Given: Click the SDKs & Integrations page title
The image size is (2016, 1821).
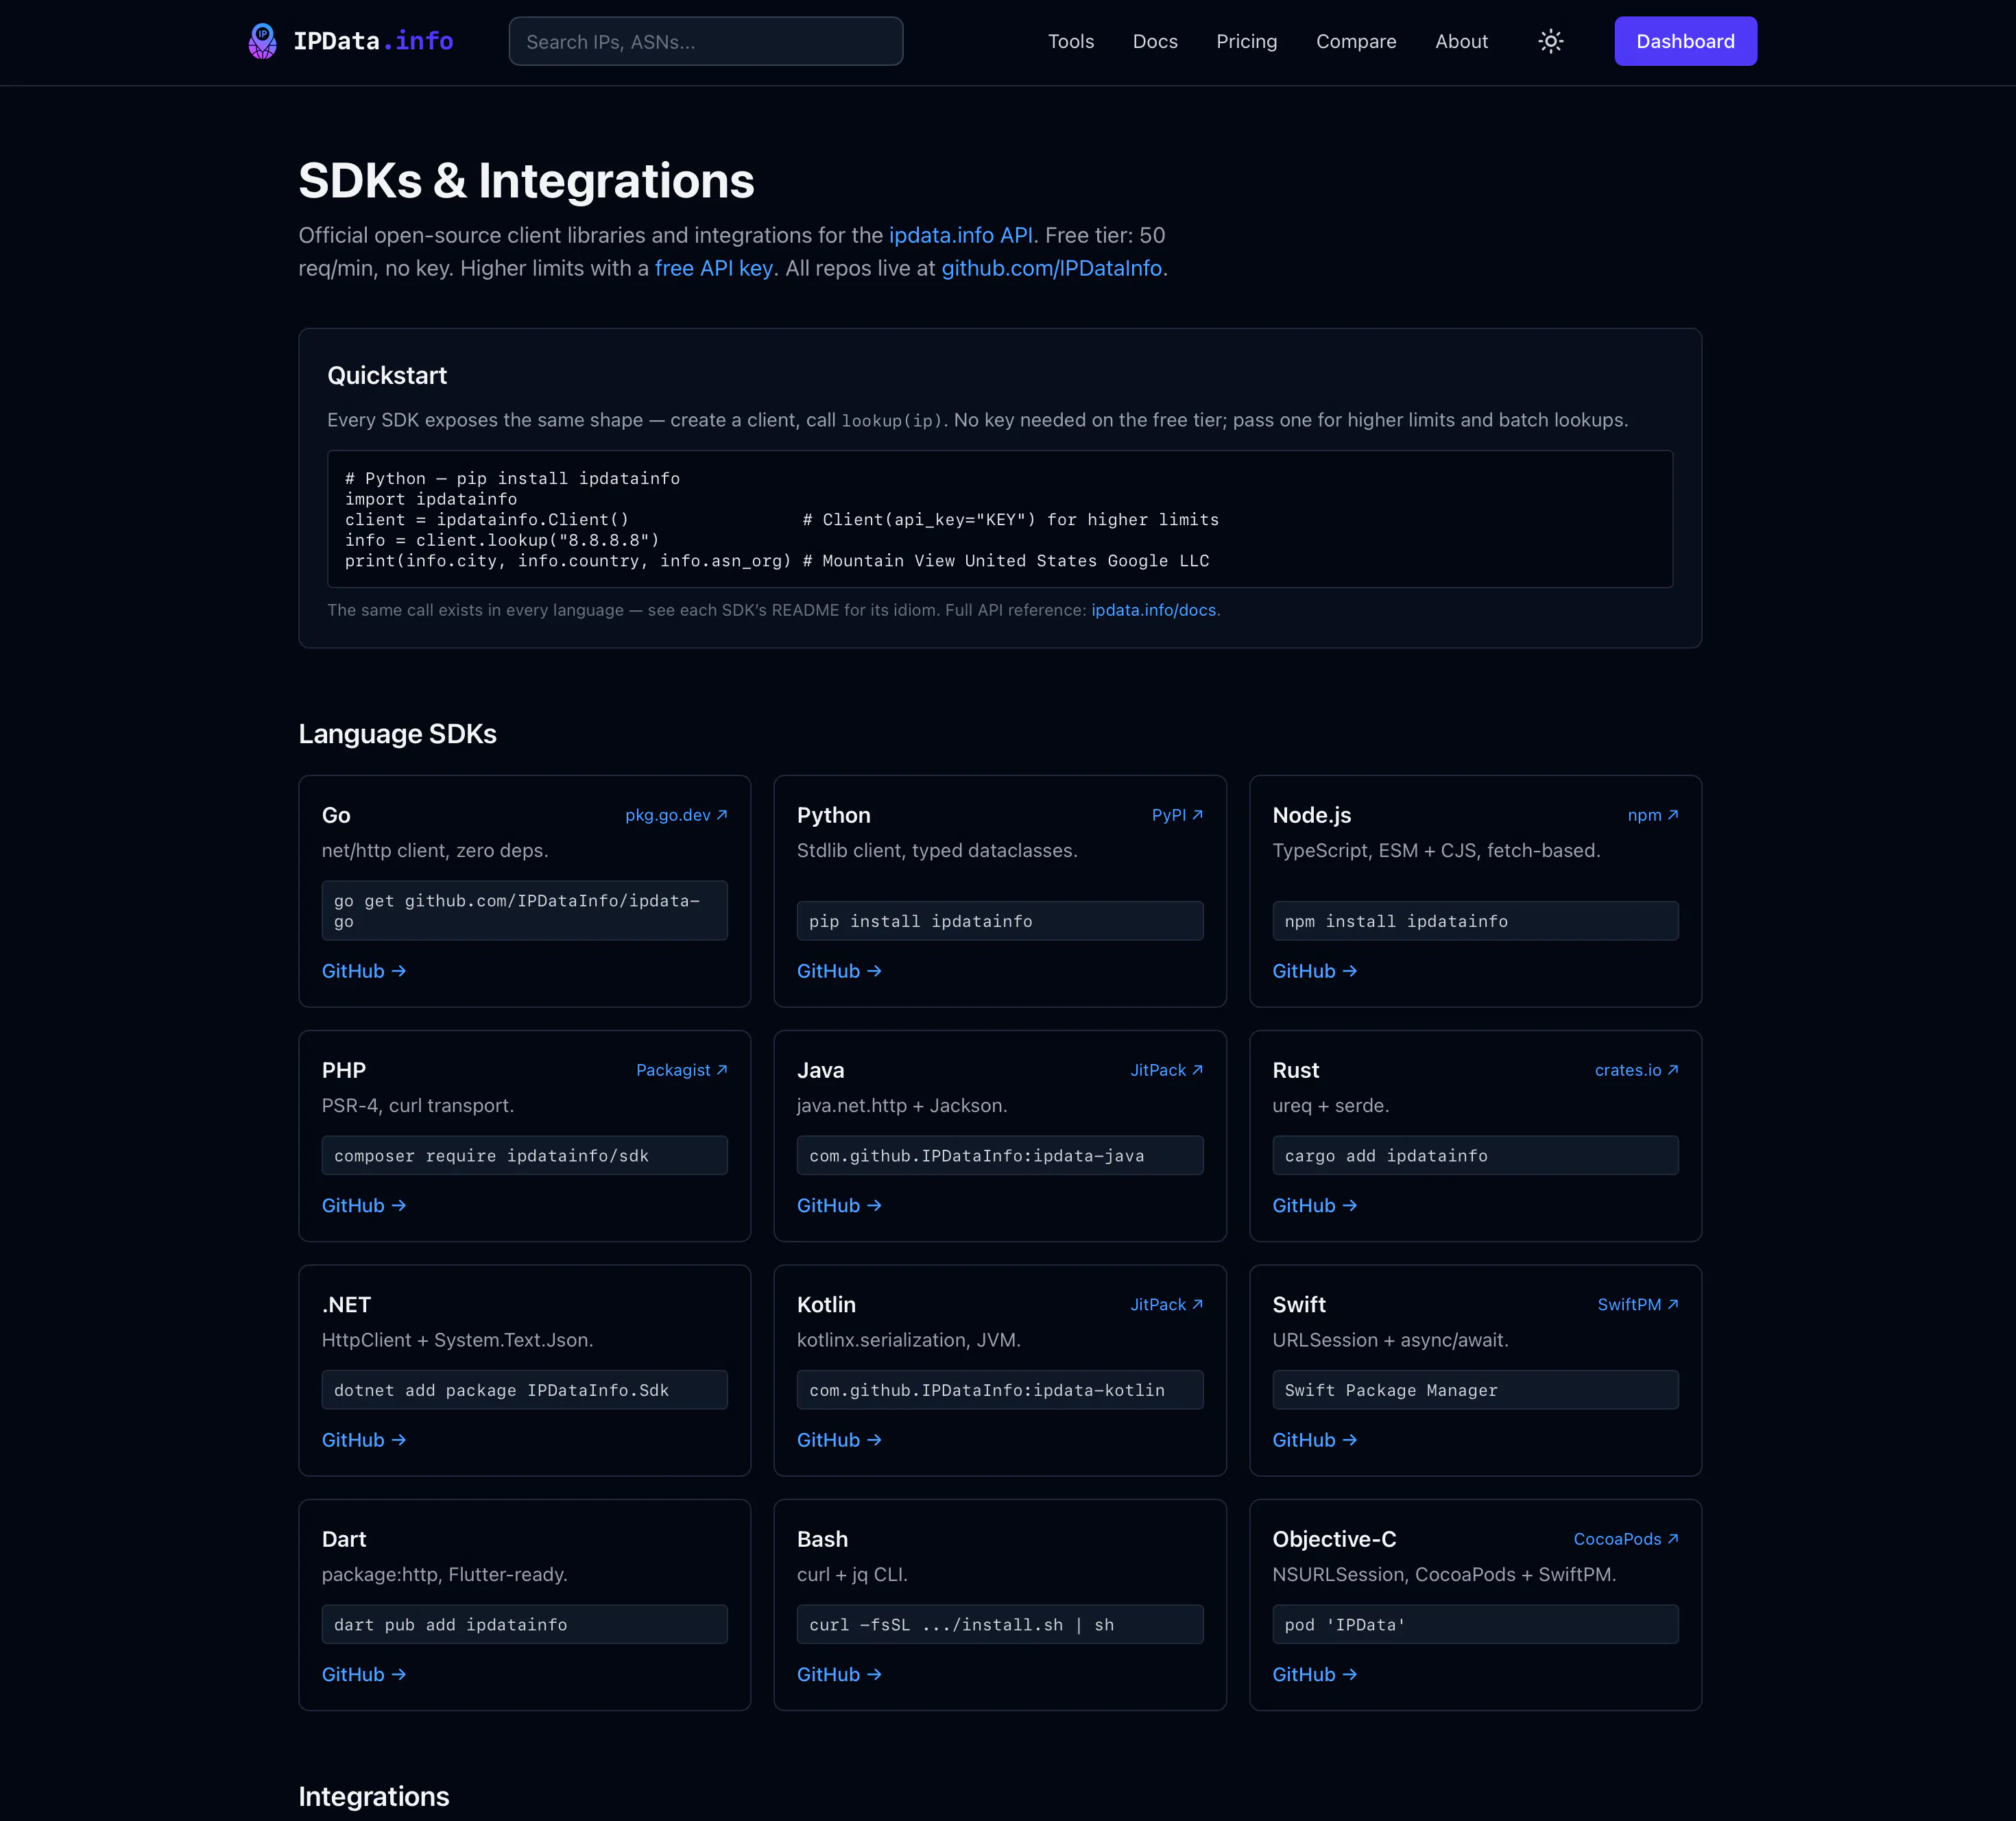Looking at the screenshot, I should click(x=526, y=181).
